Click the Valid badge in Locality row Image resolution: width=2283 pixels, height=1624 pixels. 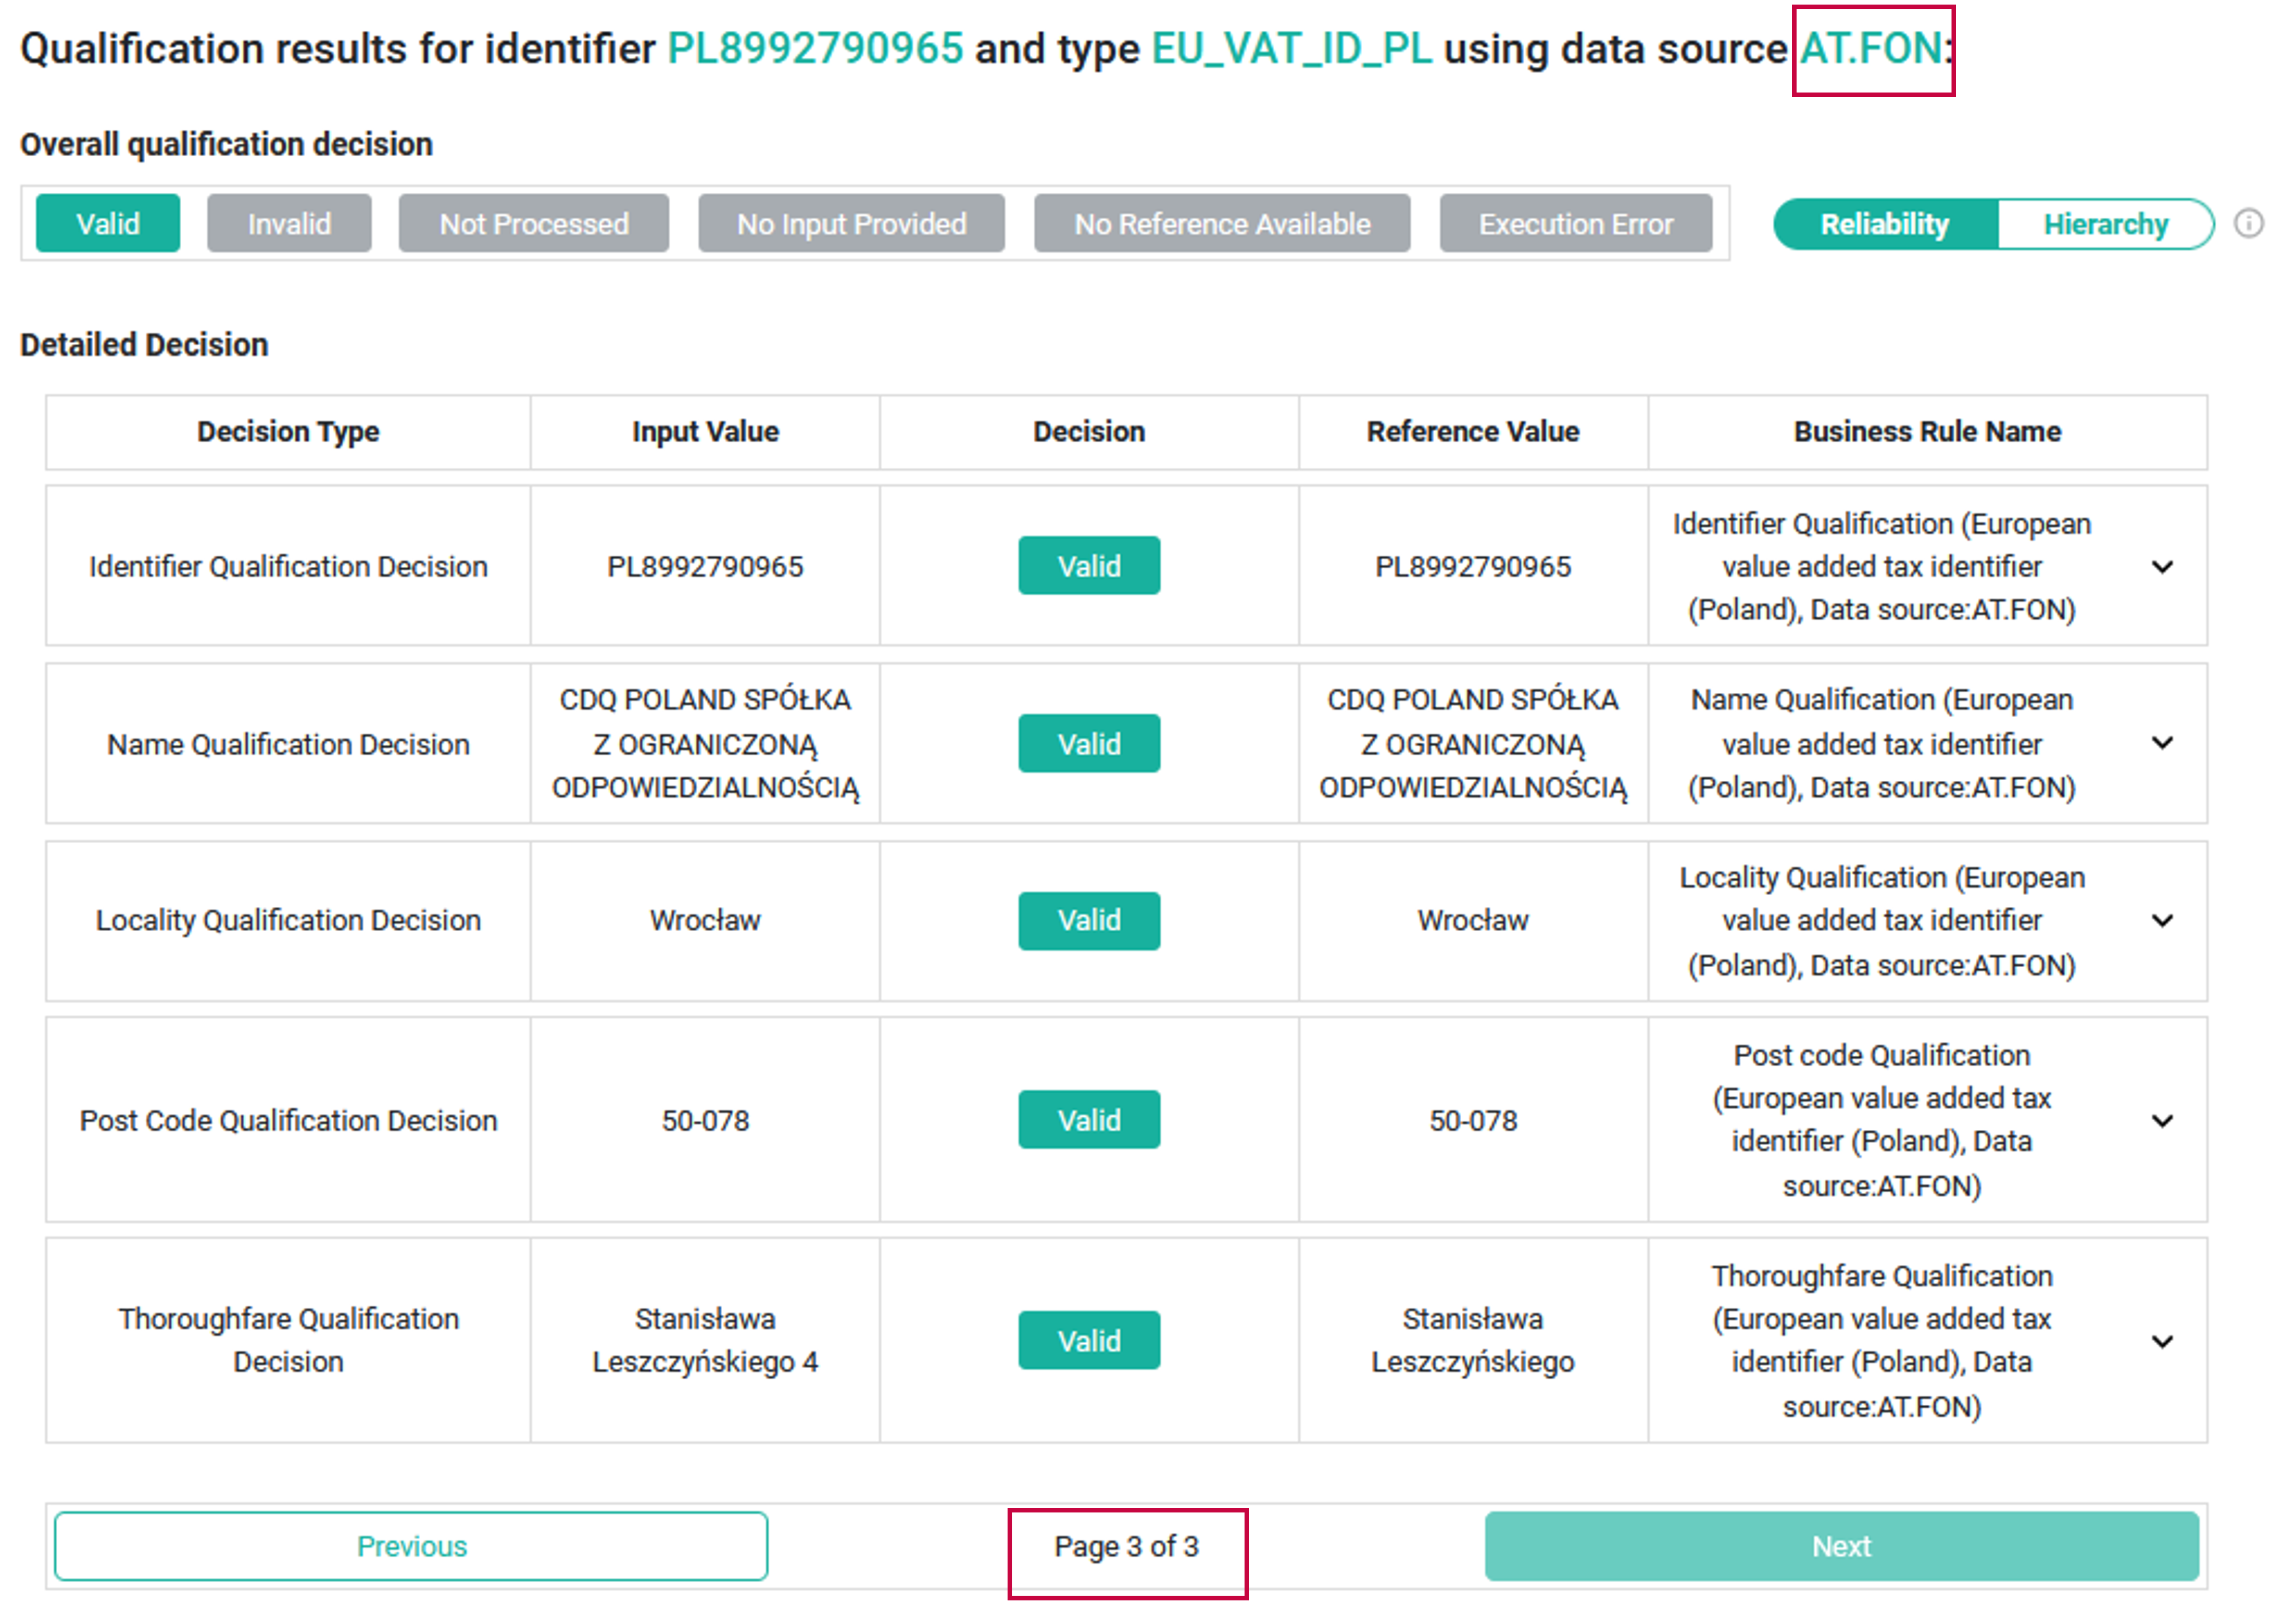[1088, 921]
